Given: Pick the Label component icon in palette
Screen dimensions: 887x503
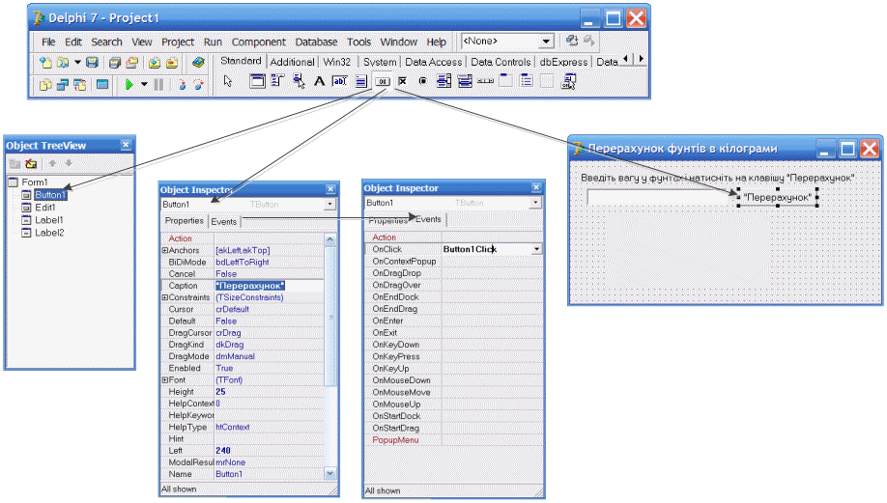Looking at the screenshot, I should pyautogui.click(x=319, y=83).
